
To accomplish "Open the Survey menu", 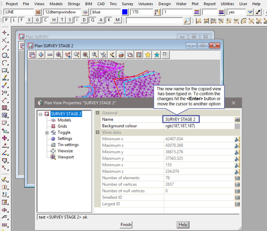I will coord(127,4).
